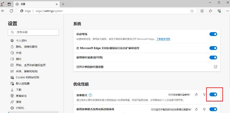The height and width of the screenshot is (113, 230).
Task: Click the 隐私 lock sidebar icon
Action: 12,47
